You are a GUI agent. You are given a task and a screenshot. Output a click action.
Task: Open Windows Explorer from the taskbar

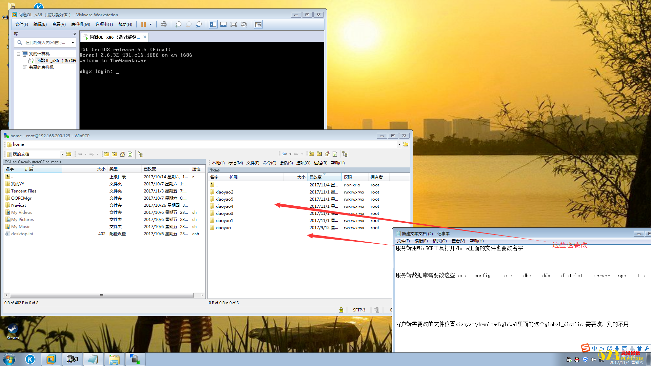pyautogui.click(x=114, y=359)
